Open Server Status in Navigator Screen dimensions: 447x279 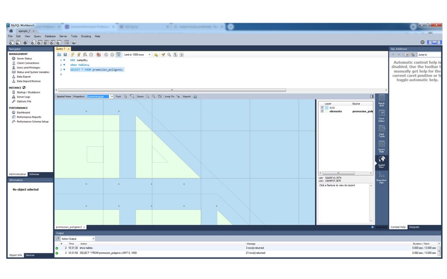[x=24, y=58]
